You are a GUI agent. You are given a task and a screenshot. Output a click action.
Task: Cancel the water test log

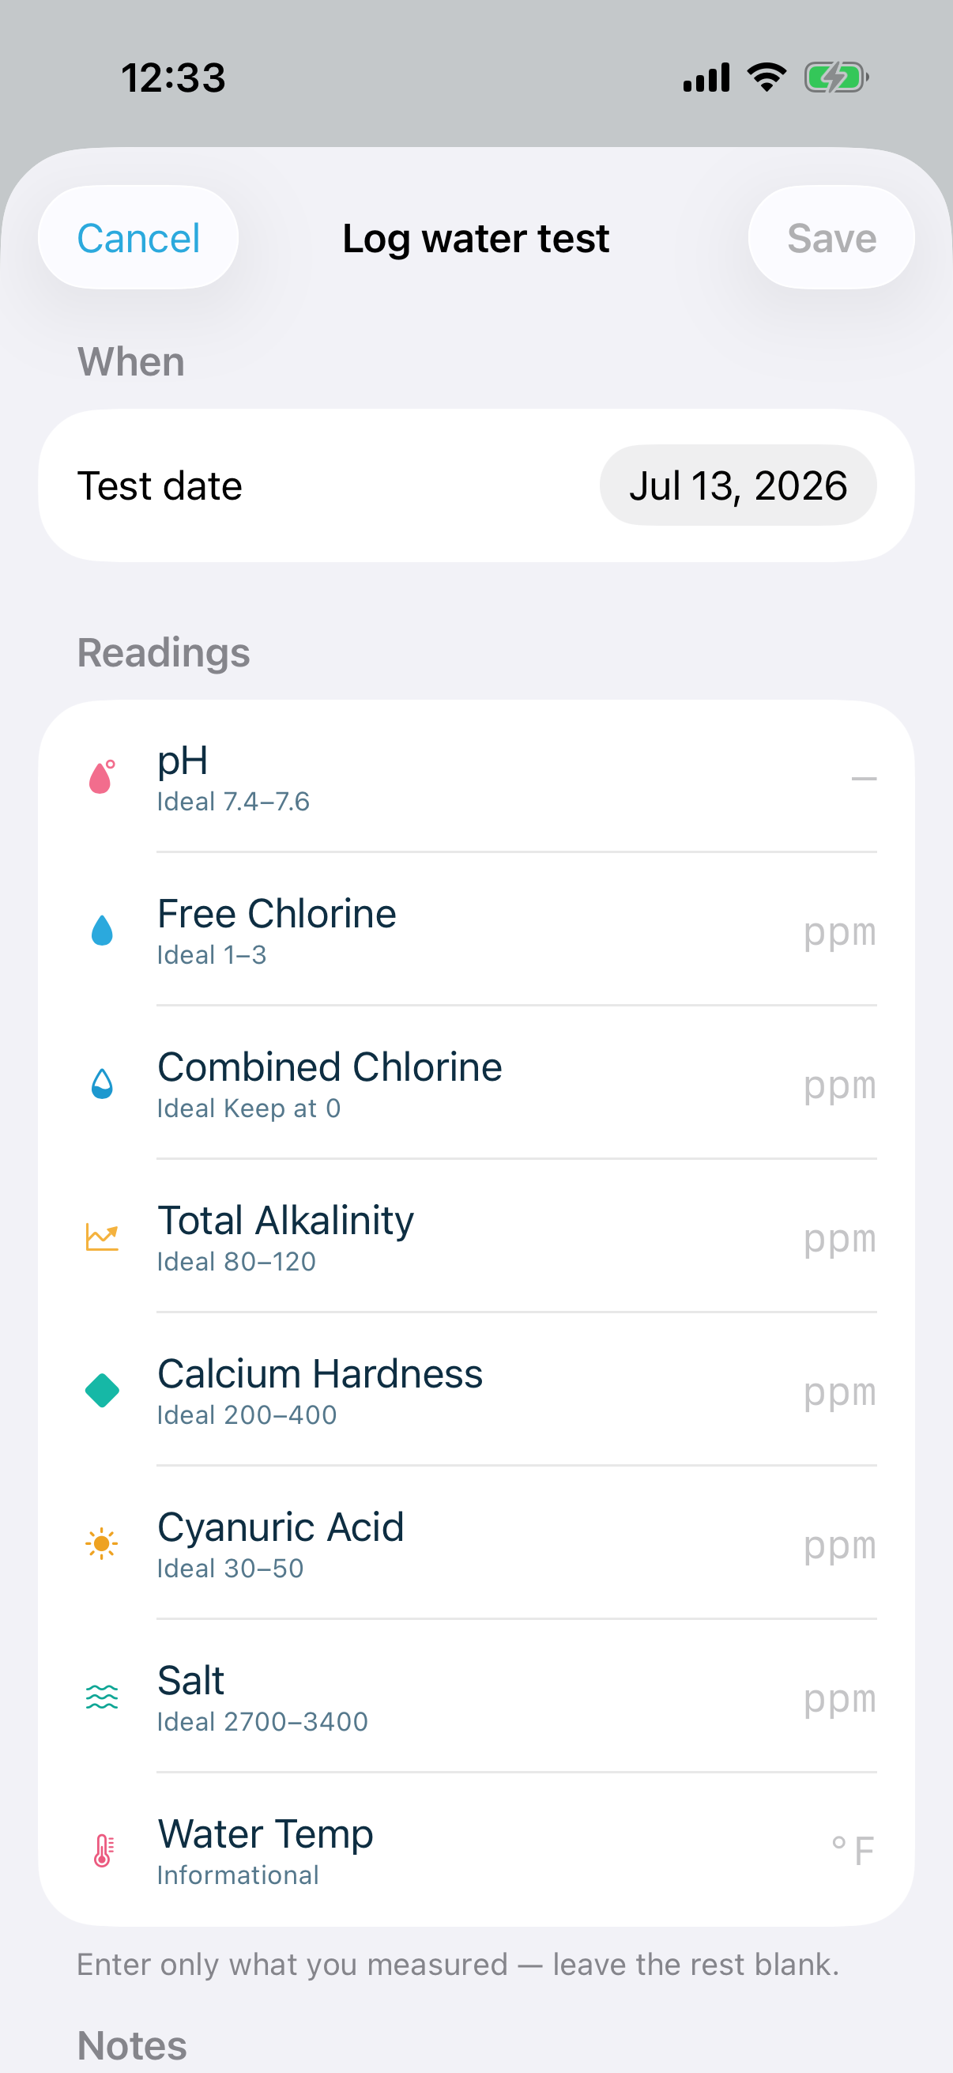pos(138,238)
